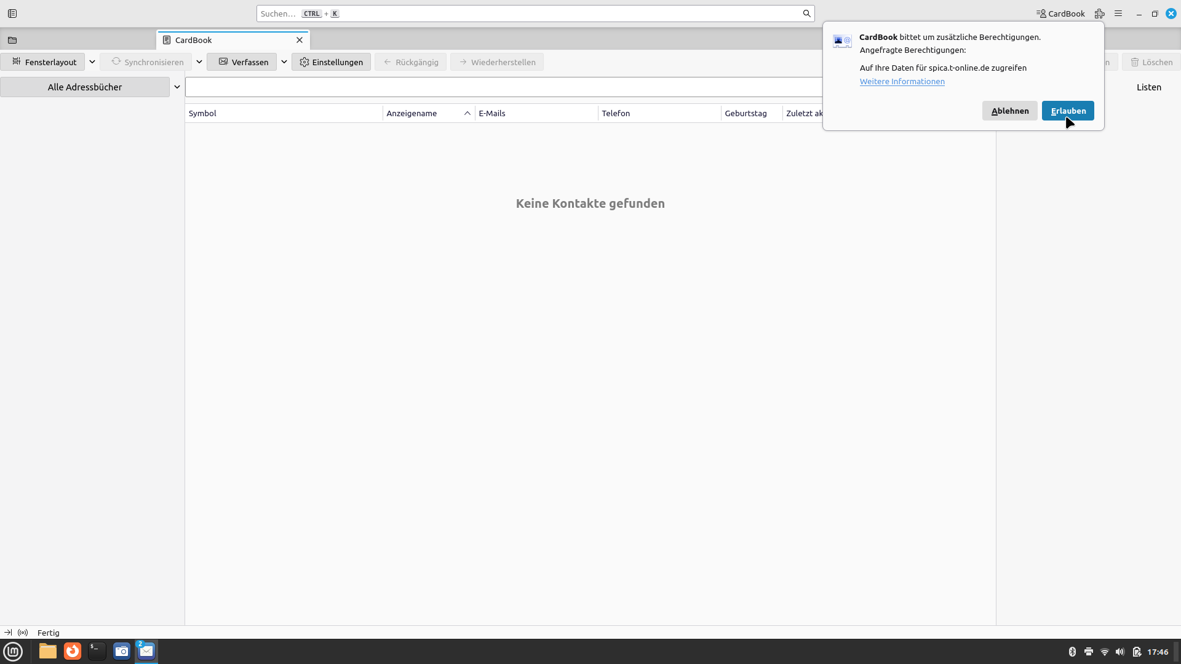This screenshot has height=664, width=1181.
Task: Open the extensions puzzle icon
Action: (1099, 14)
